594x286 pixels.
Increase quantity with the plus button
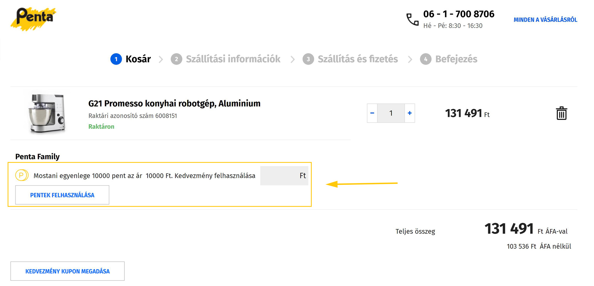(x=410, y=113)
